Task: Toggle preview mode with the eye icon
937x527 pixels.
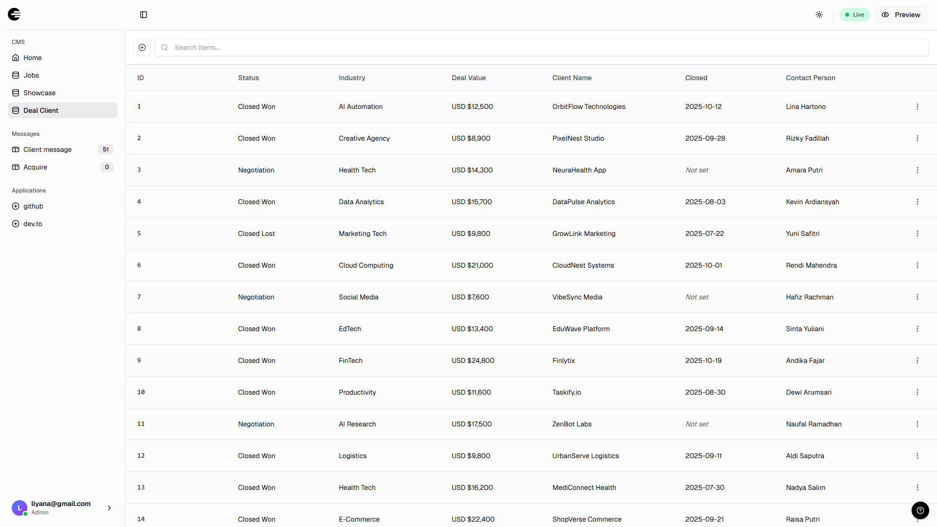Action: pyautogui.click(x=885, y=15)
